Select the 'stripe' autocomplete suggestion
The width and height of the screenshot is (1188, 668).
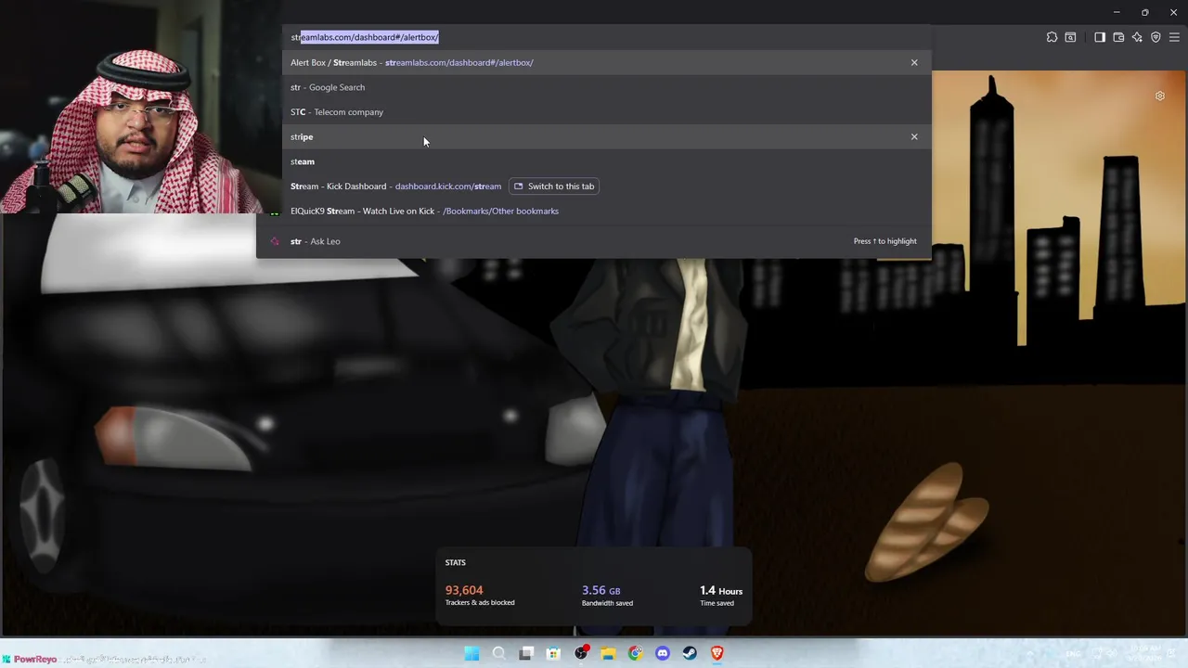(x=594, y=136)
